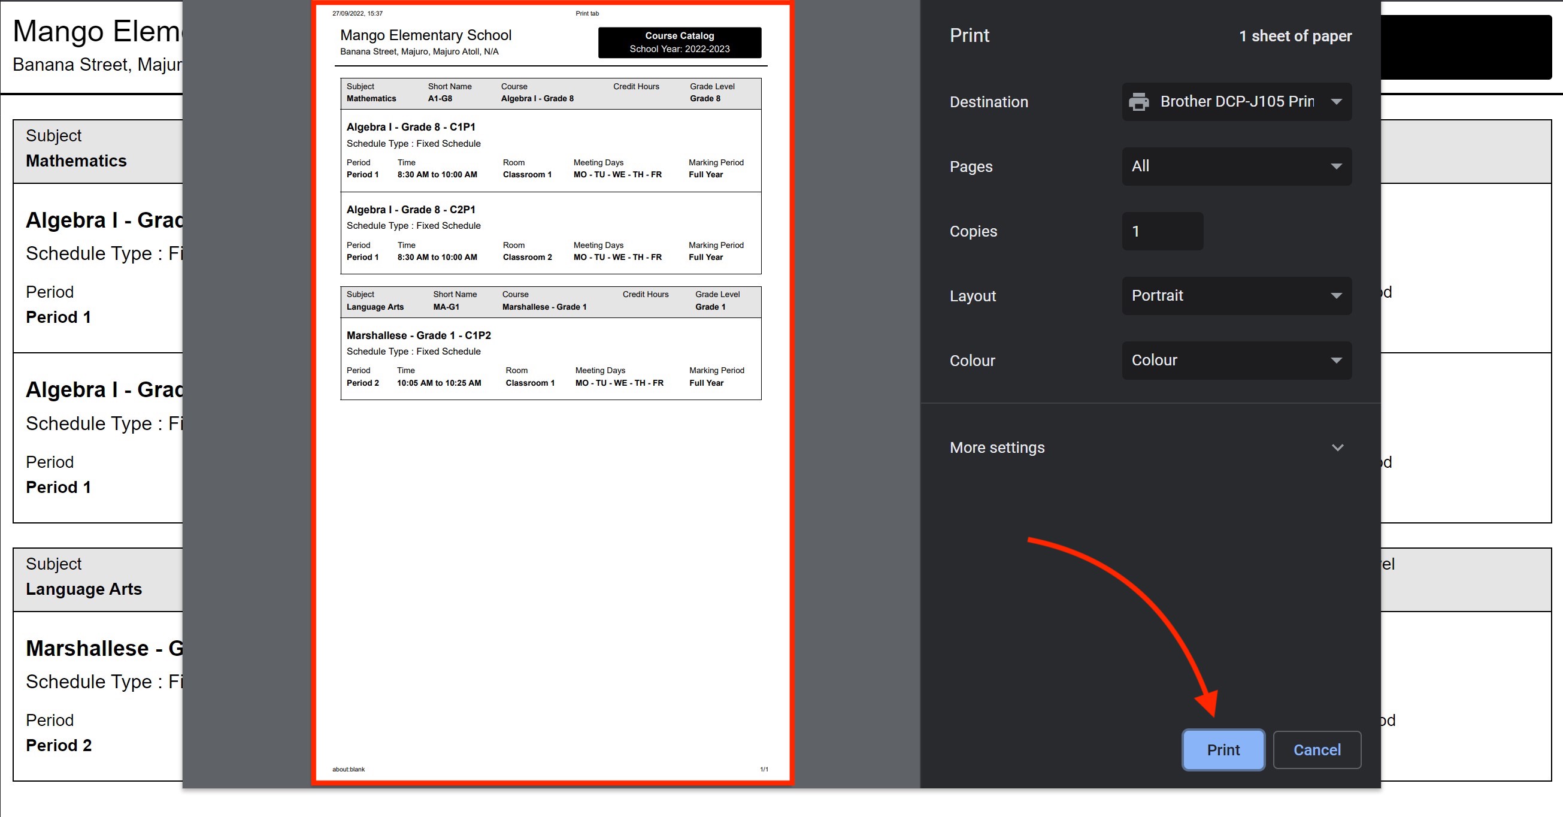Expand More settings section
Viewport: 1563px width, 817px height.
(x=997, y=447)
